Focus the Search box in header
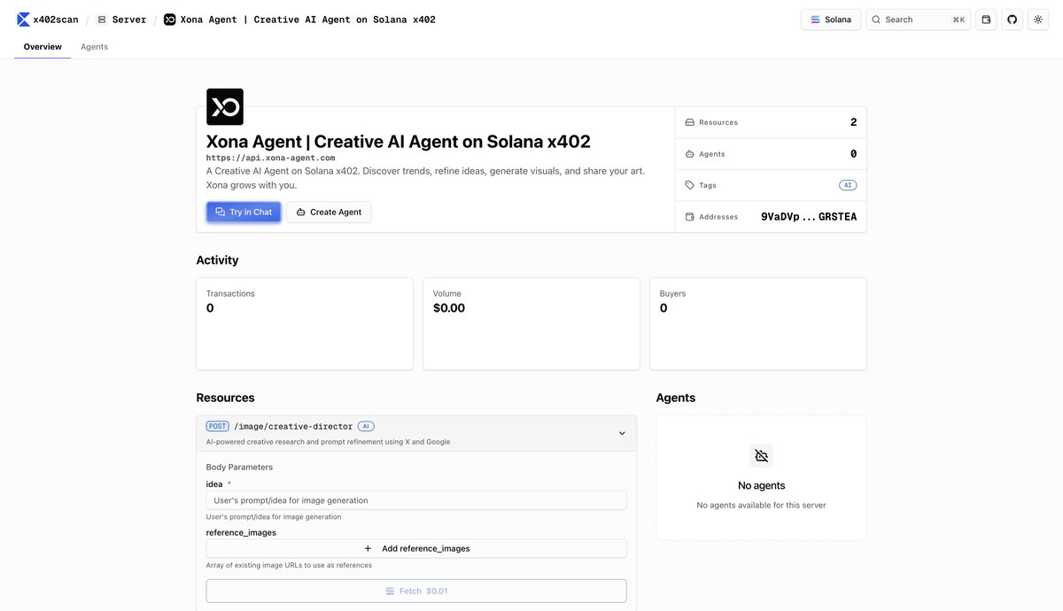Screen dimensions: 1063x611 coord(918,19)
